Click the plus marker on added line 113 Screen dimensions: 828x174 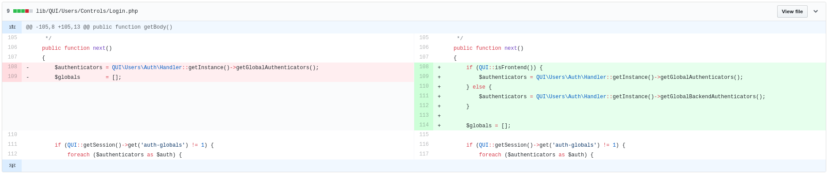tap(439, 116)
